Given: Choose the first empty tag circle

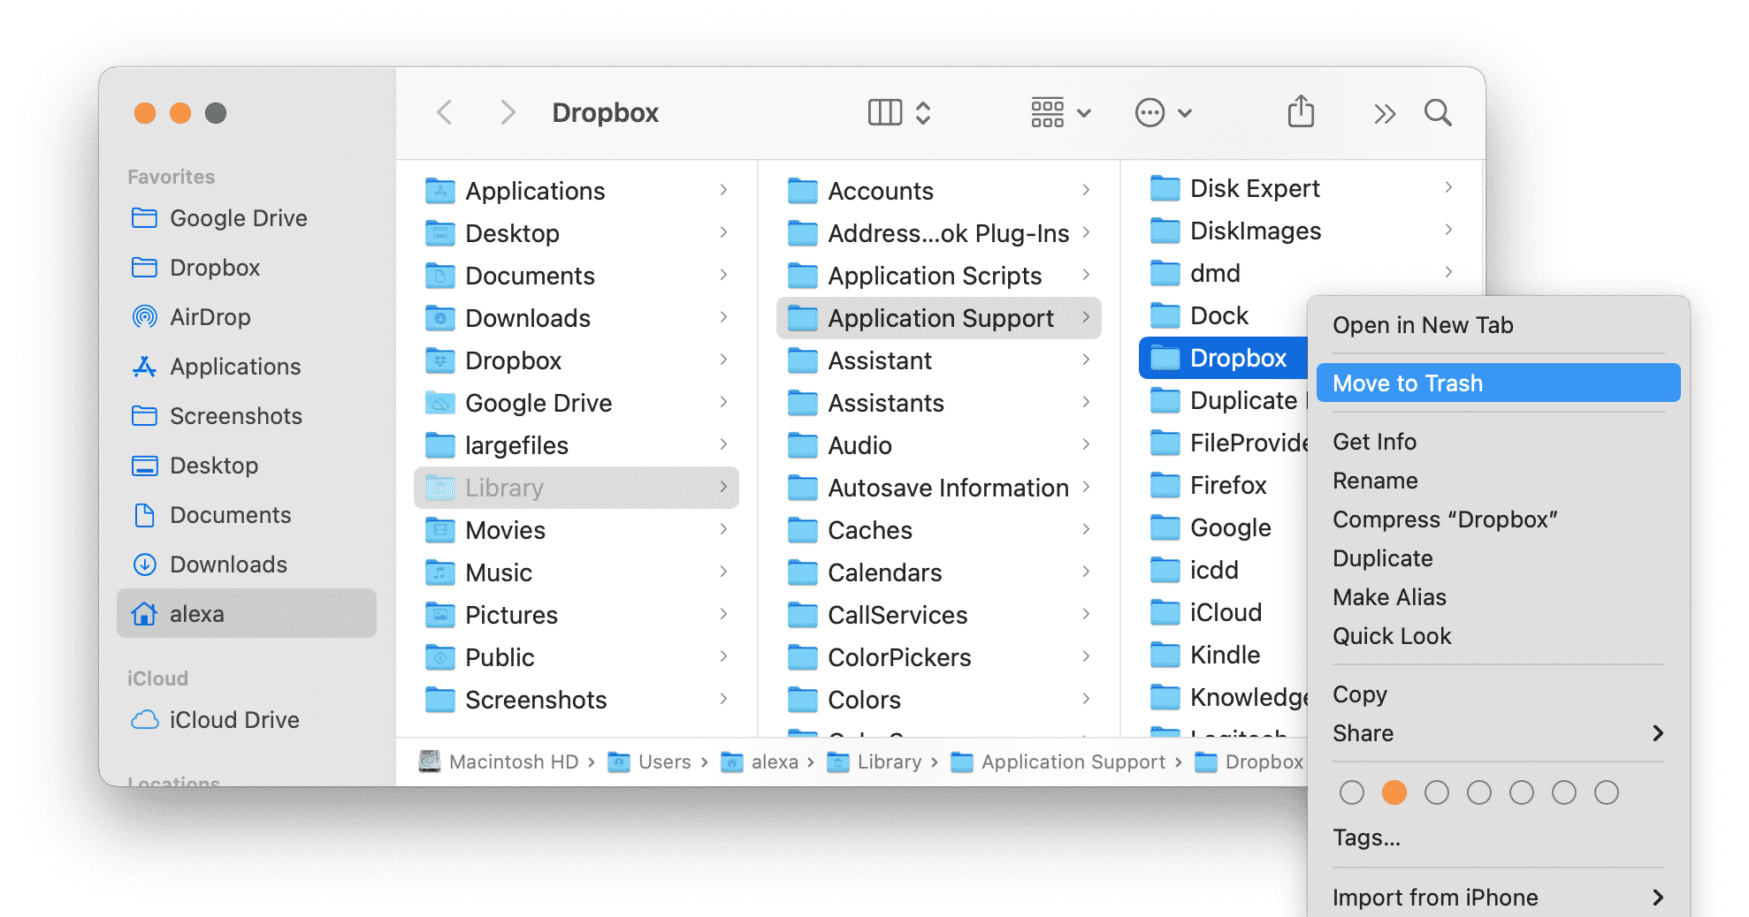Looking at the screenshot, I should coord(1351,792).
